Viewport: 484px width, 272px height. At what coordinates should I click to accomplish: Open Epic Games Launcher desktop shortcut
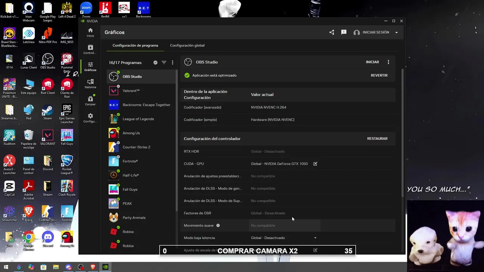[x=67, y=114]
